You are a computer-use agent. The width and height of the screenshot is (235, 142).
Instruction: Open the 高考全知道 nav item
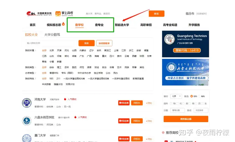click(x=170, y=25)
